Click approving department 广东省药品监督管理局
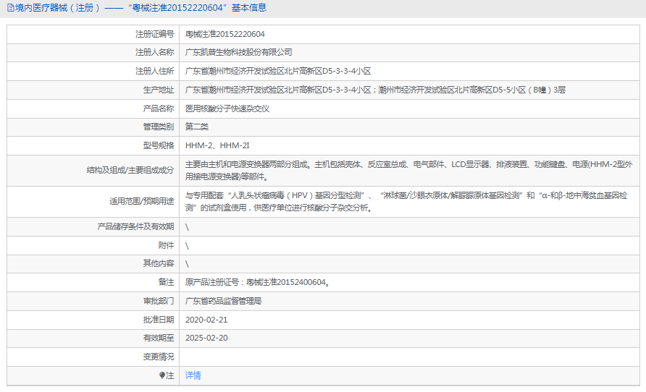This screenshot has width=646, height=392. tap(223, 301)
